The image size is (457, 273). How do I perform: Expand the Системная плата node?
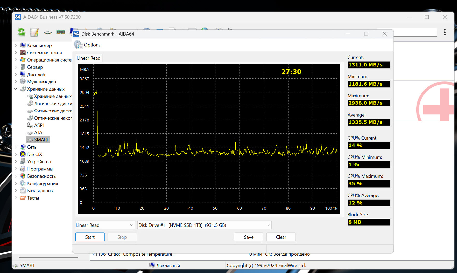click(x=16, y=52)
